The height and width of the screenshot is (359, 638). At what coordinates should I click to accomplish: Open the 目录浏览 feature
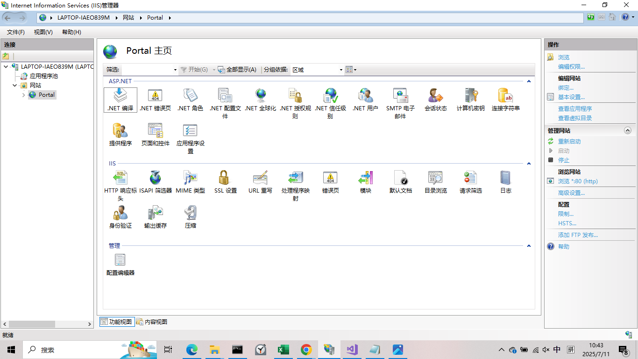tap(435, 182)
